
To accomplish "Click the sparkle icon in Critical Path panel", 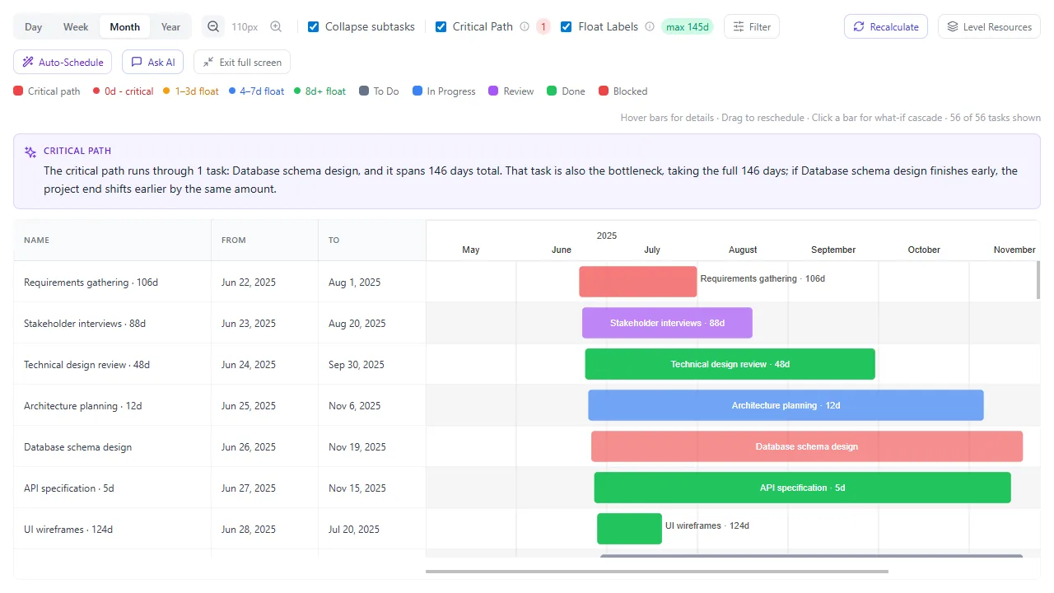I will [30, 152].
